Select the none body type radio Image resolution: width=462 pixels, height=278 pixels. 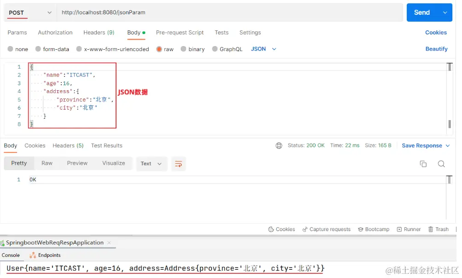pyautogui.click(x=10, y=49)
